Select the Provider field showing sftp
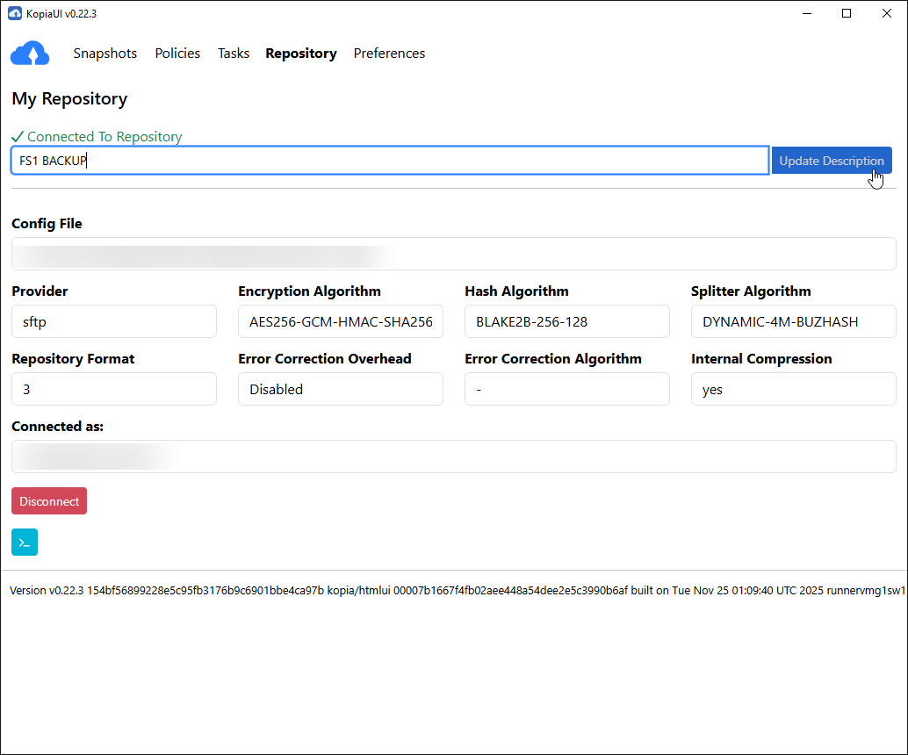 (113, 321)
